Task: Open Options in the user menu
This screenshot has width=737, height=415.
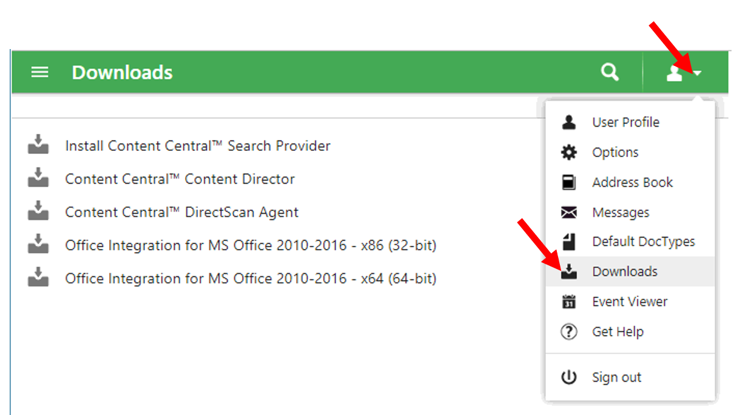Action: (x=630, y=153)
